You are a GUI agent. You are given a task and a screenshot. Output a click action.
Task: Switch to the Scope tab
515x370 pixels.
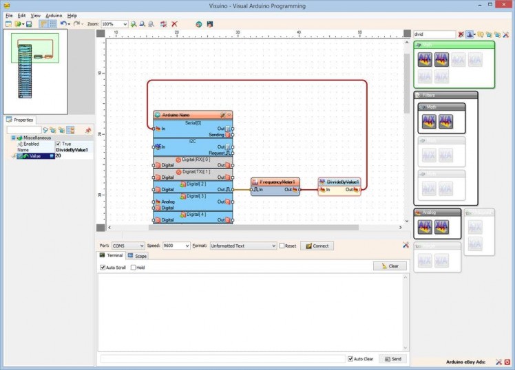tap(137, 256)
